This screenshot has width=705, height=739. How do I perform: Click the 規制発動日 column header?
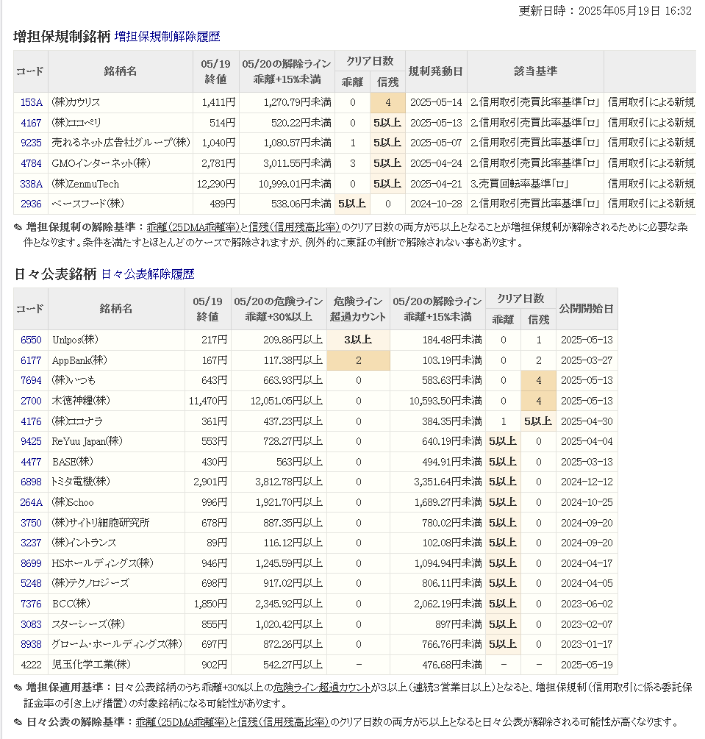(436, 71)
